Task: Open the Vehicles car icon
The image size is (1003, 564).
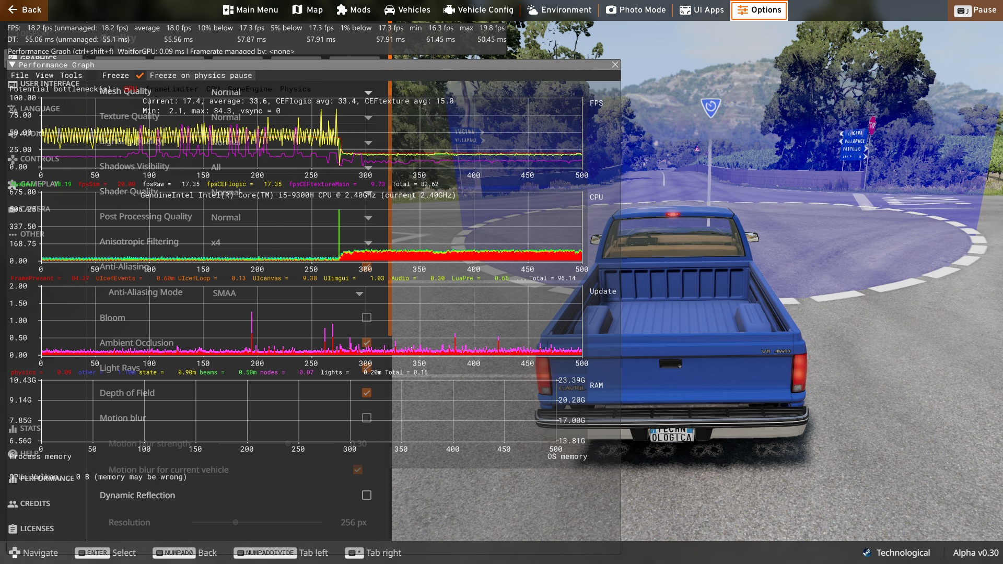Action: pyautogui.click(x=390, y=10)
